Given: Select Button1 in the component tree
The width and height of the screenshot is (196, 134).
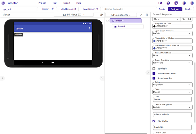Looking at the screenshot, I should click(128, 27).
